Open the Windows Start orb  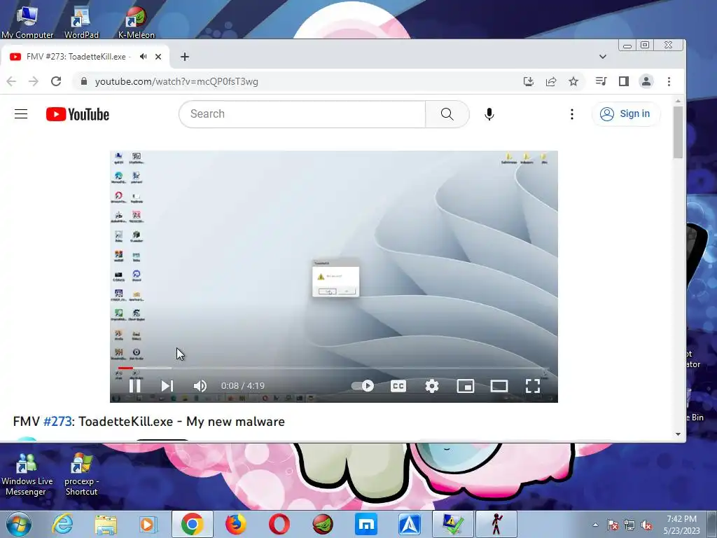pos(19,524)
